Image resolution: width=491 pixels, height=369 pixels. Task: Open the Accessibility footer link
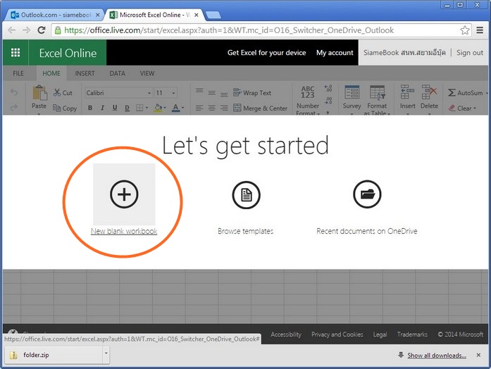[286, 334]
